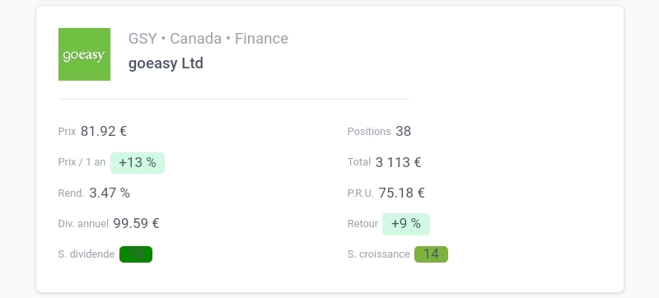Click the GSY ticker symbol text

(143, 39)
